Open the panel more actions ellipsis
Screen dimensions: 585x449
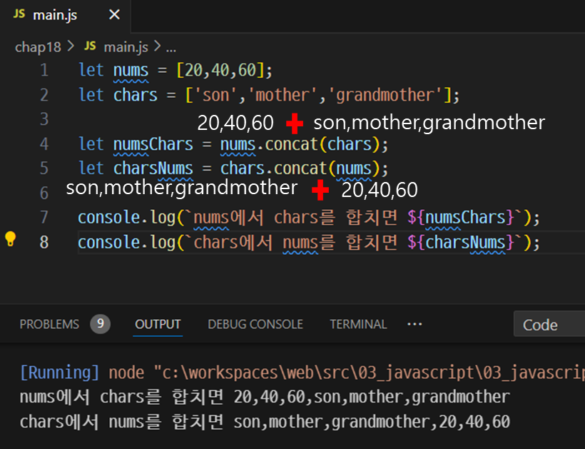(x=414, y=324)
